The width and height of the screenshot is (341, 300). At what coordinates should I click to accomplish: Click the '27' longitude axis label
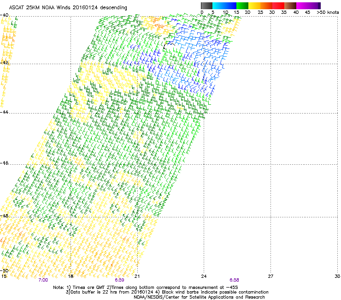tap(270, 276)
